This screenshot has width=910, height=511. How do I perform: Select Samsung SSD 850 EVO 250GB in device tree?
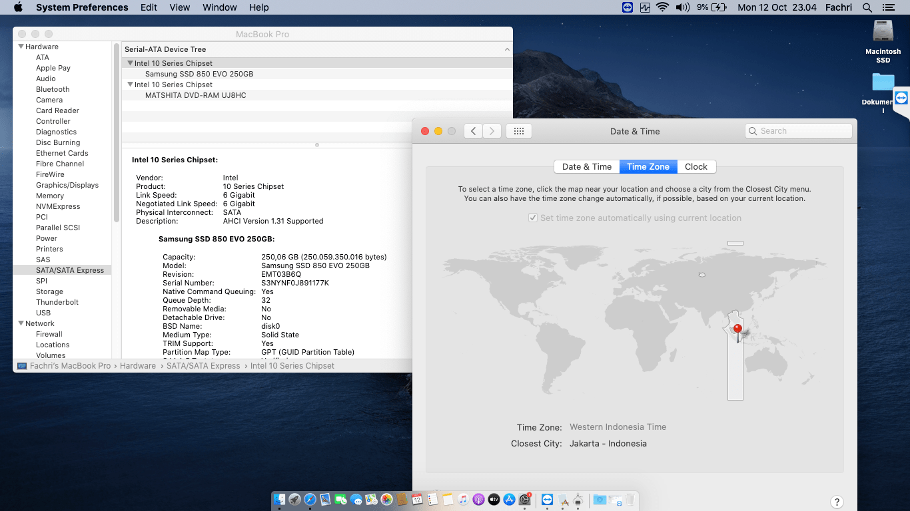pyautogui.click(x=199, y=74)
